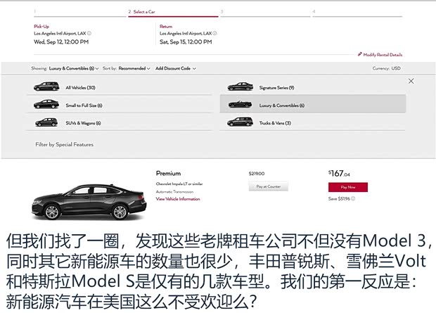This screenshot has width=436, height=313.
Task: Click the Sat, Sep 15, 12:00 PM return time
Action: [186, 42]
